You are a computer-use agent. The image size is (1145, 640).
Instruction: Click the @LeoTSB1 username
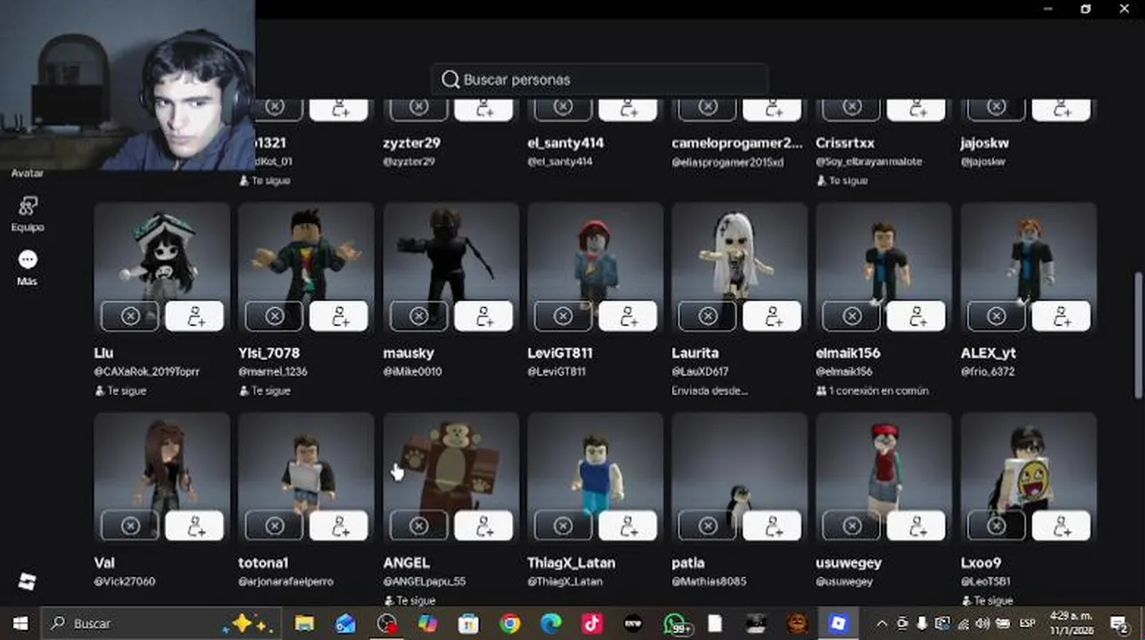985,581
